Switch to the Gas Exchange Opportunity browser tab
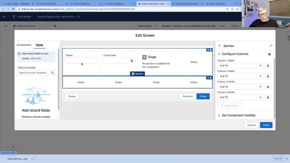This screenshot has width=290, height=163. [187, 4]
